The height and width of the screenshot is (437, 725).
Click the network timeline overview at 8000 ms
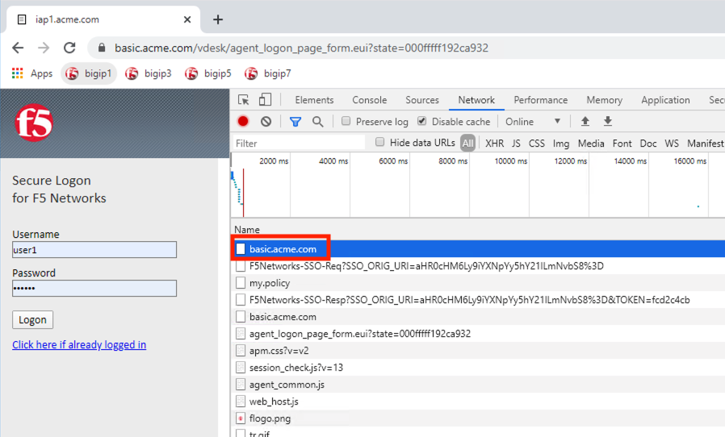pos(453,160)
